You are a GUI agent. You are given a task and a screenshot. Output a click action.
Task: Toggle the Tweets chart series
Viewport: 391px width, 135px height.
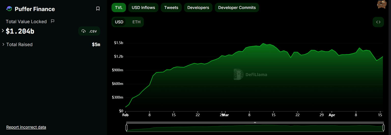[171, 8]
